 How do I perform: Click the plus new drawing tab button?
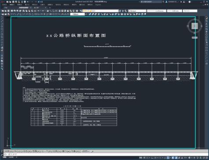tap(50, 7)
